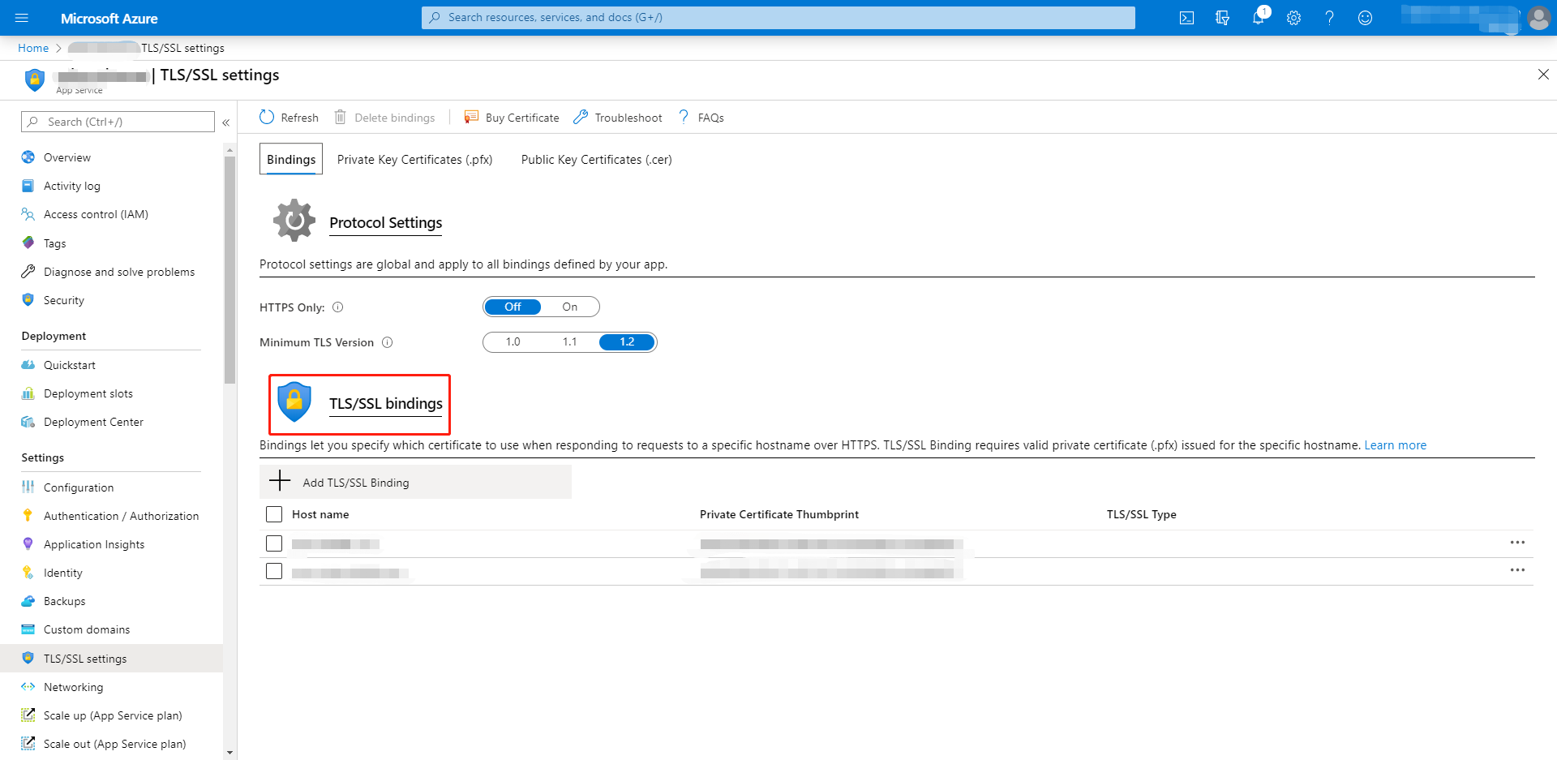Open the portal hamburger menu
The height and width of the screenshot is (760, 1557).
click(22, 18)
